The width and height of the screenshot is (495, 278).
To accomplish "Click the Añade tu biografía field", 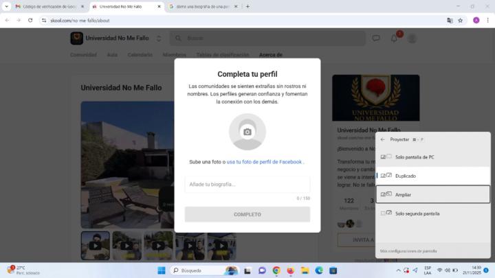I will click(247, 185).
